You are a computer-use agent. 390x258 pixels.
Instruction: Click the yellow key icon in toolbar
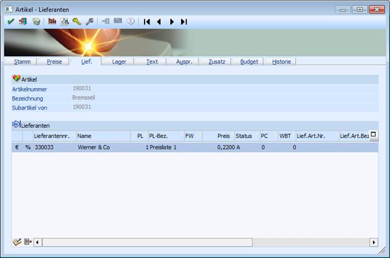77,21
